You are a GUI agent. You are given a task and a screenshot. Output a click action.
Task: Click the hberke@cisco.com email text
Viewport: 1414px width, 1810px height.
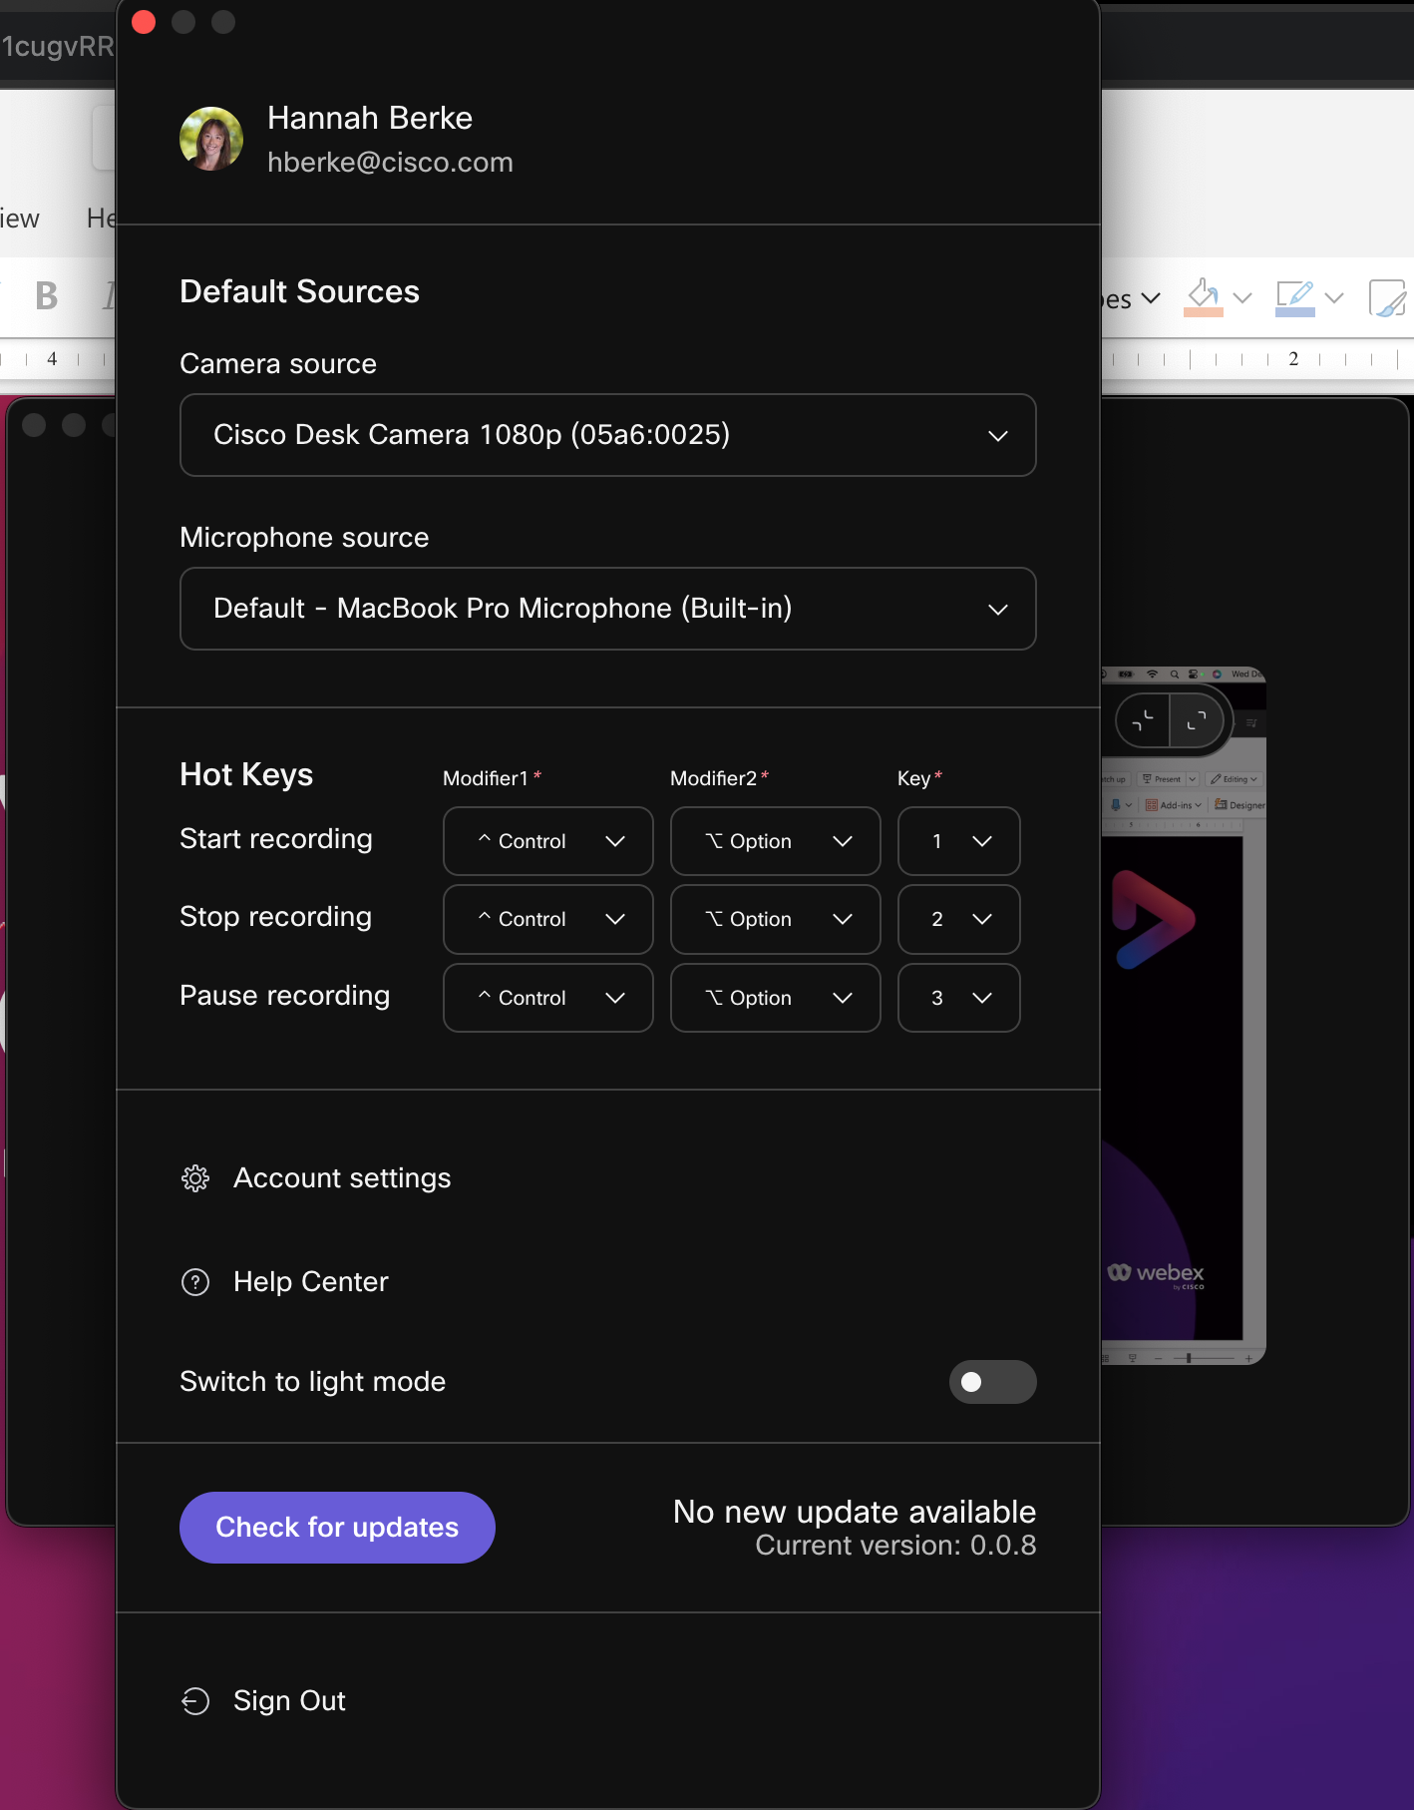(390, 163)
